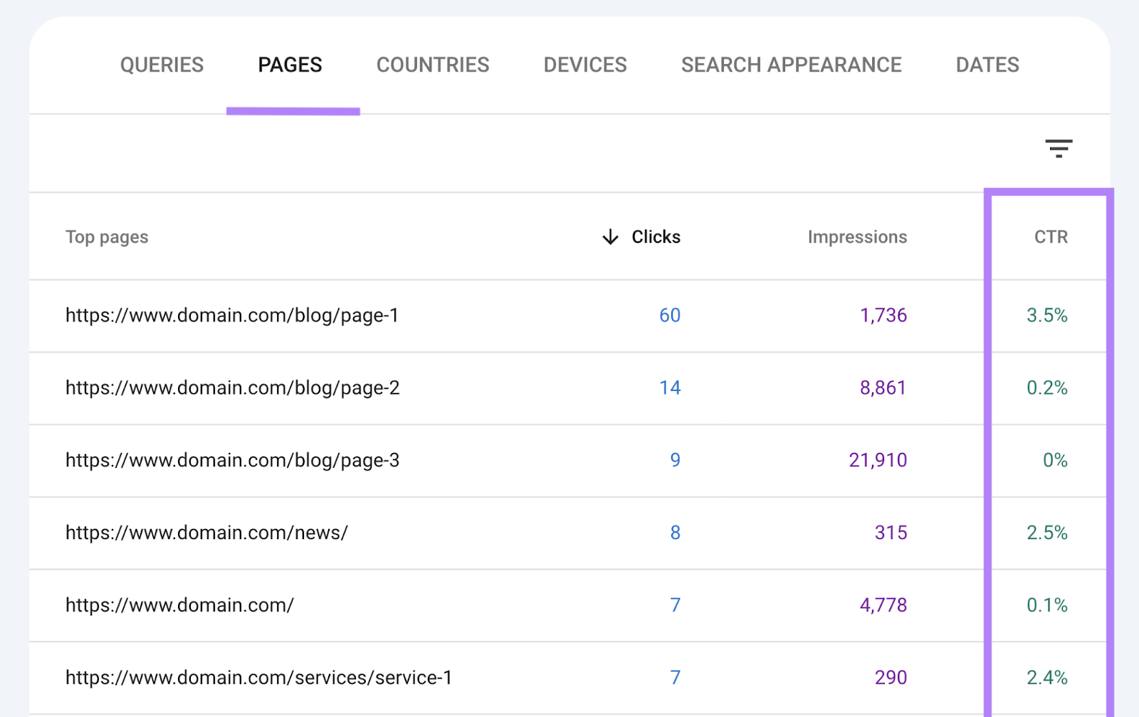Viewport: 1139px width, 717px height.
Task: Select the DEVICES tab
Action: click(x=584, y=65)
